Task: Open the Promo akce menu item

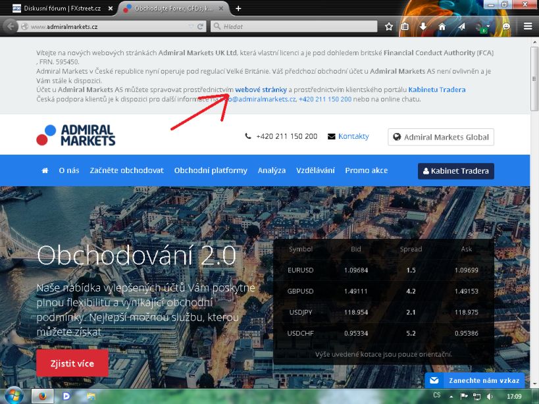Action: tap(367, 170)
